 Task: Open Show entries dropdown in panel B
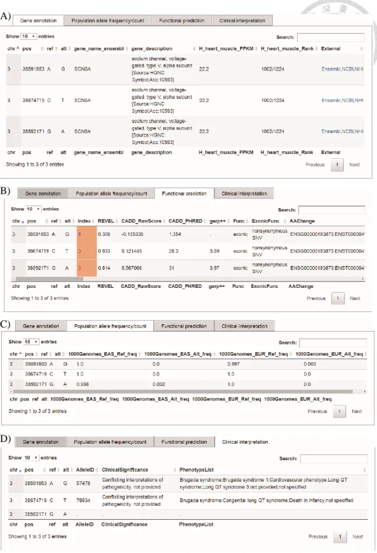pos(33,209)
